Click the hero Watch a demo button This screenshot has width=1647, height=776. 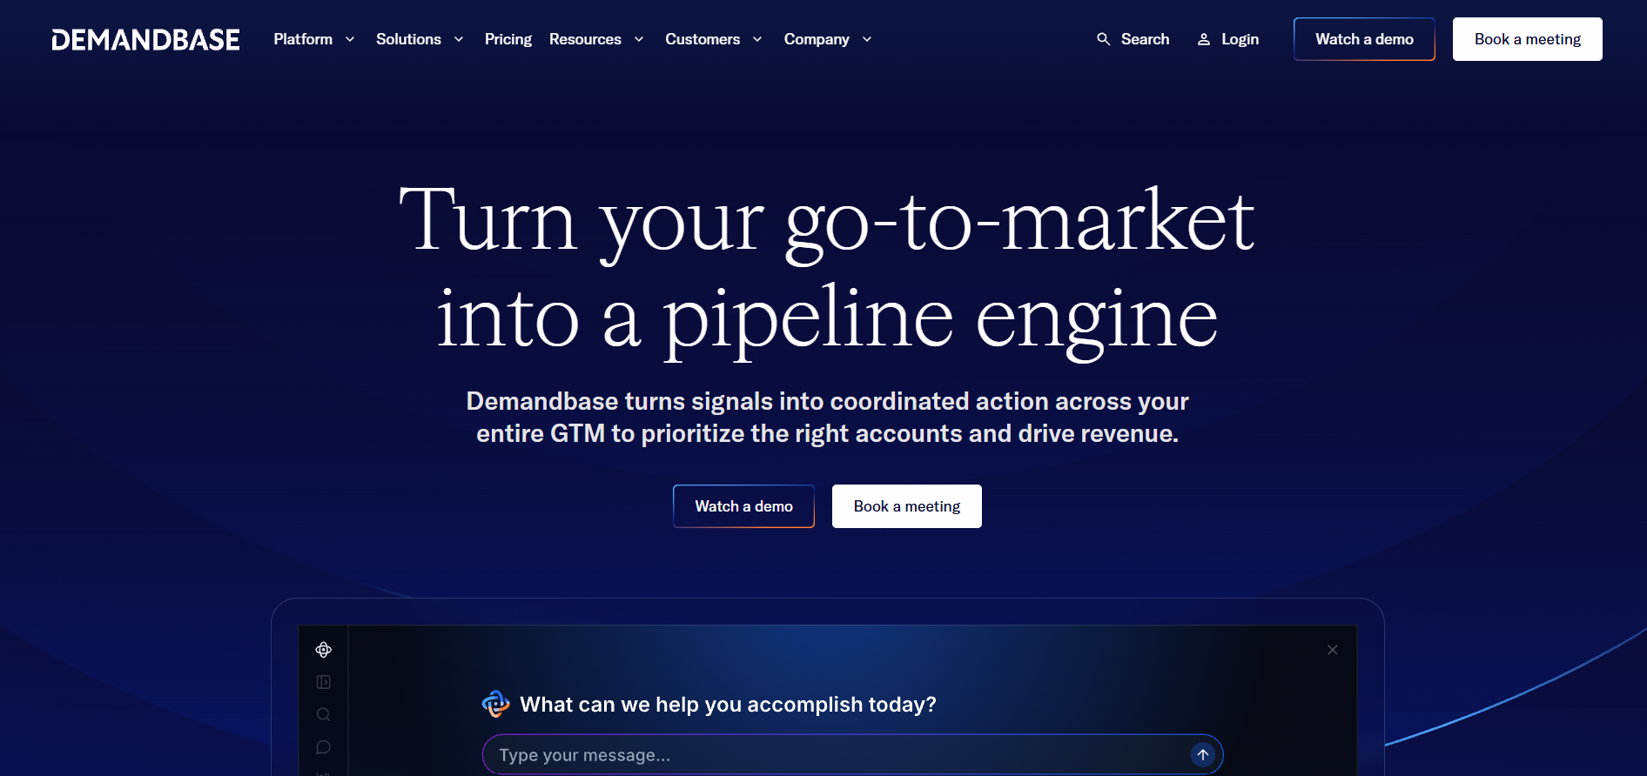[743, 506]
